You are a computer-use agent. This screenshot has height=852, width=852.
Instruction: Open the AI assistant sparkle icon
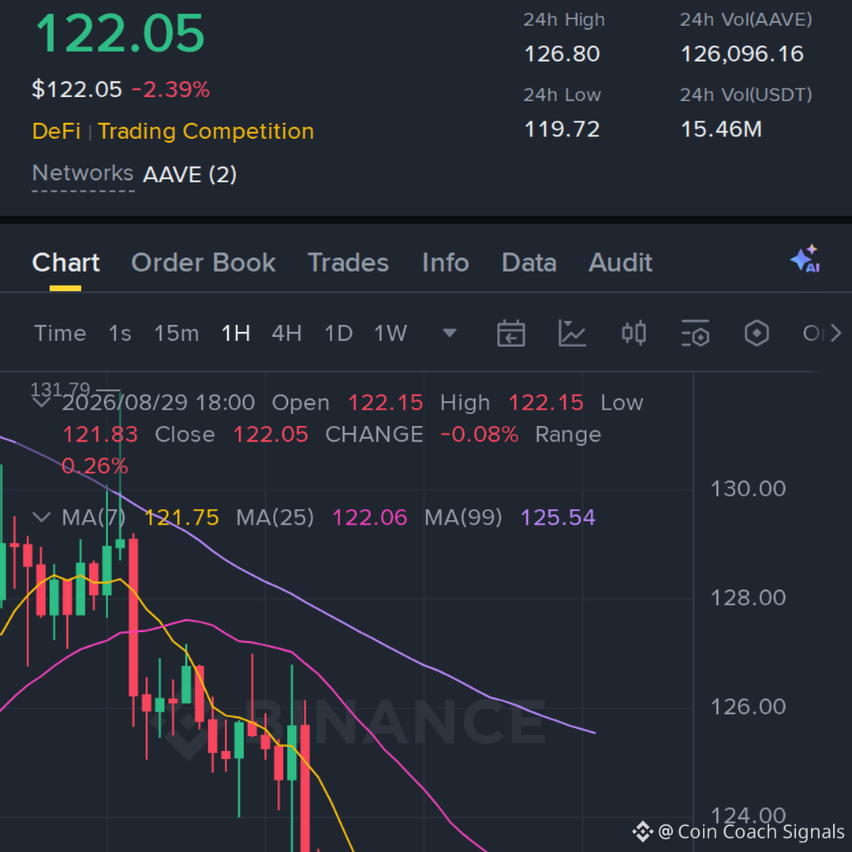point(805,259)
